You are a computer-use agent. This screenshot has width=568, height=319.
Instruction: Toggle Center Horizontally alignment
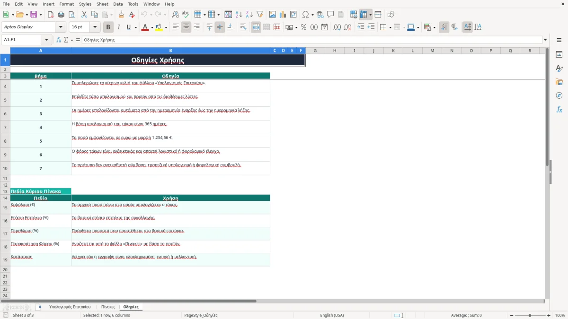[186, 27]
